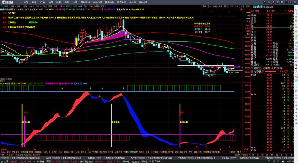
Task: Click the left arrow icon on right sidebar
Action: 296,7
